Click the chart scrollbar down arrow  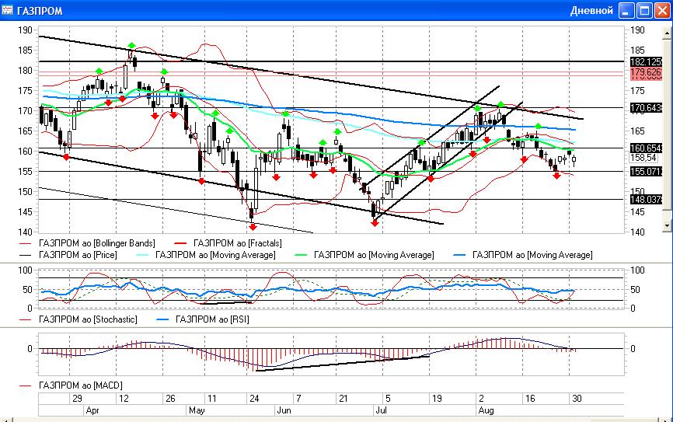667,225
